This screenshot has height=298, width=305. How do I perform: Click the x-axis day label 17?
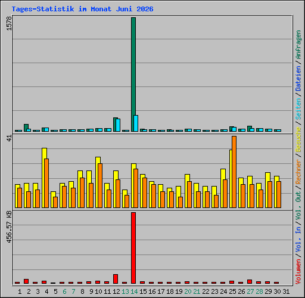[161, 291]
